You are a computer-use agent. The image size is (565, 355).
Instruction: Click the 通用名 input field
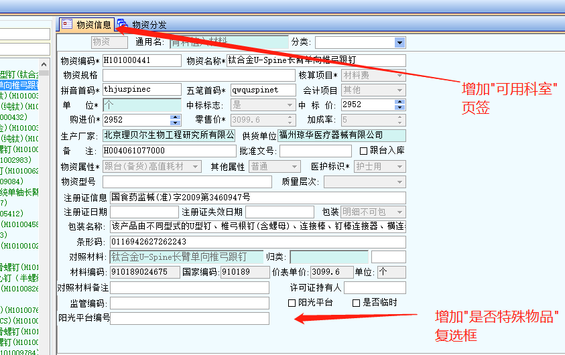(x=229, y=42)
